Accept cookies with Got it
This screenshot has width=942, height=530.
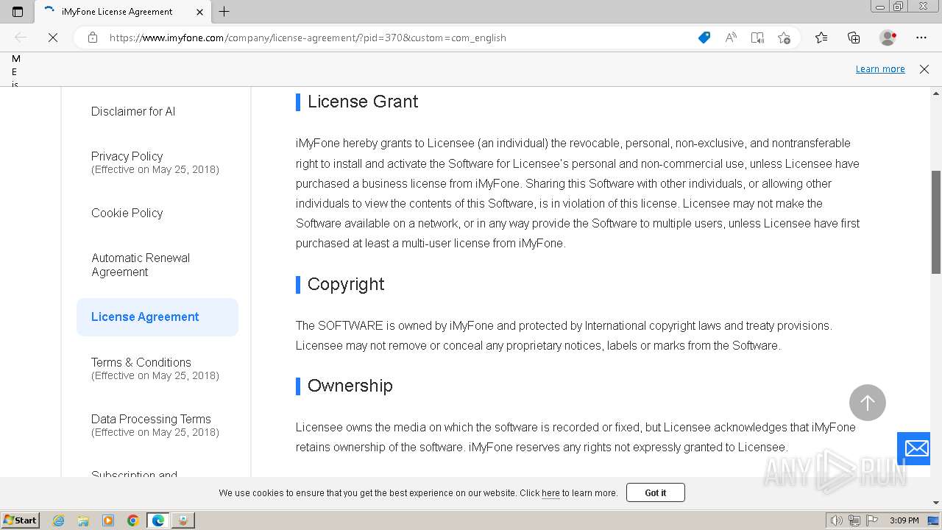click(656, 492)
